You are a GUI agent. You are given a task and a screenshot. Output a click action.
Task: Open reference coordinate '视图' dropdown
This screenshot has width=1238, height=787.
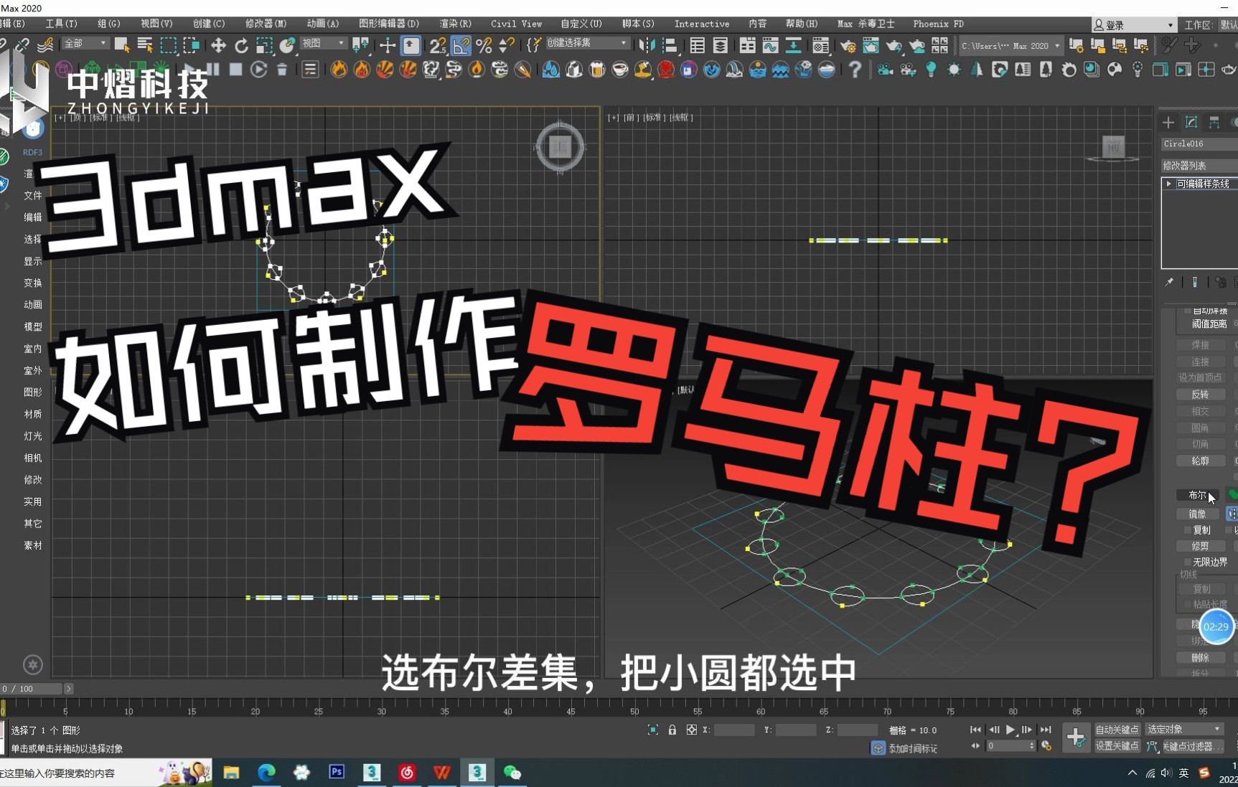(323, 44)
